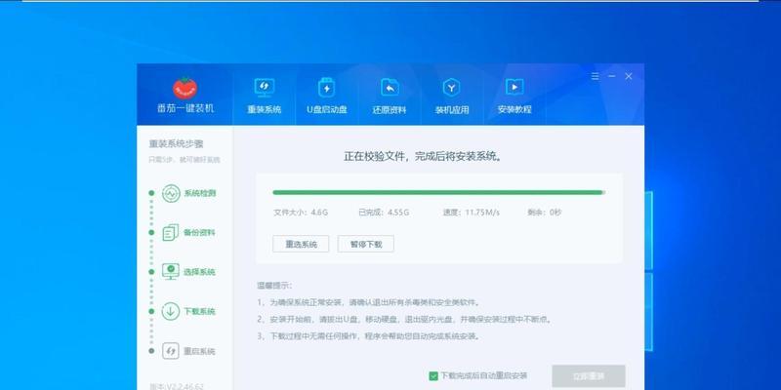Click the 番茄一键装机 title text
The height and width of the screenshot is (390, 781).
[x=185, y=108]
